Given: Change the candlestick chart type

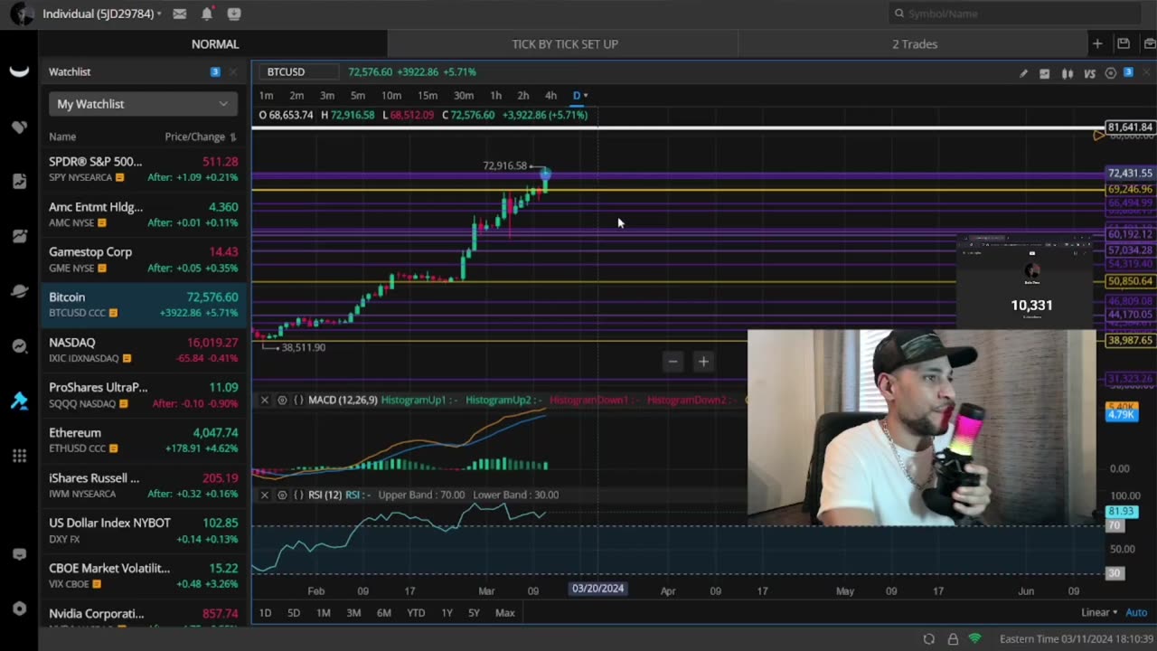Looking at the screenshot, I should tap(1068, 73).
